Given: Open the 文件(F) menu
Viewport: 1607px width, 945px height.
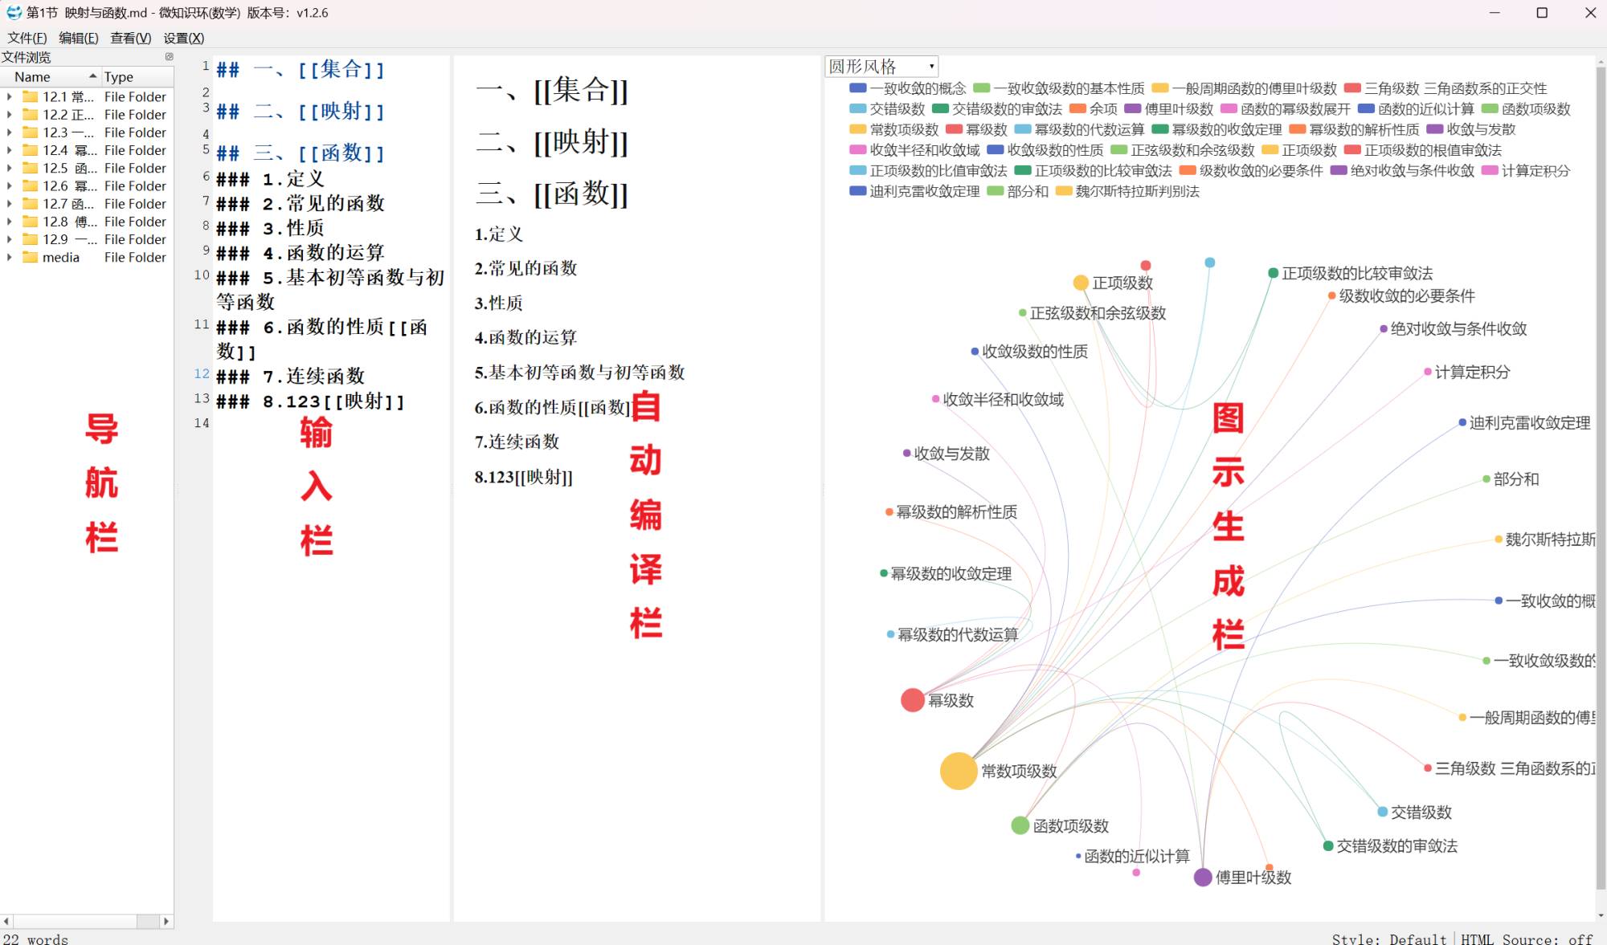Looking at the screenshot, I should click(x=27, y=38).
